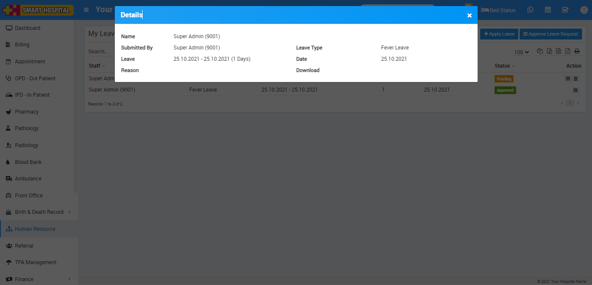The width and height of the screenshot is (592, 285).
Task: Open WhatsApp icon in top bar
Action: tap(530, 10)
